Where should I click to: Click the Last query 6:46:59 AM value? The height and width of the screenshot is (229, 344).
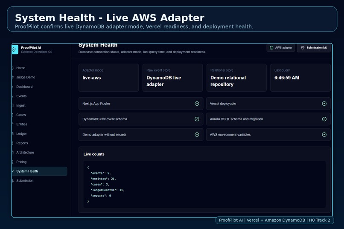pyautogui.click(x=286, y=78)
